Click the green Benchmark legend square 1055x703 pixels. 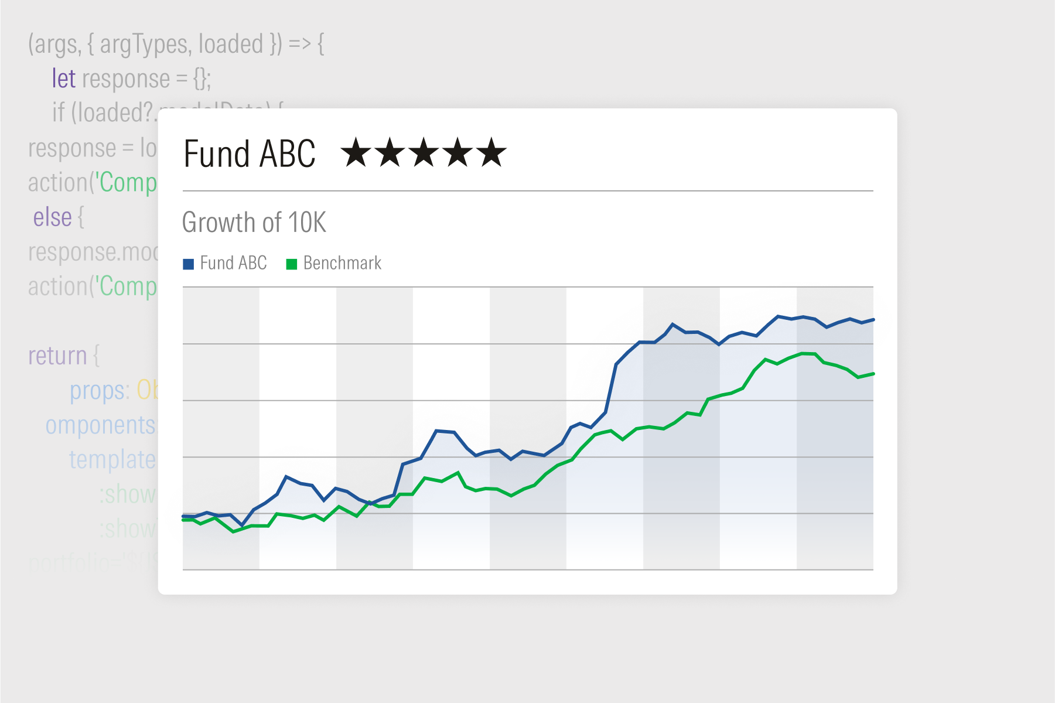tap(292, 264)
